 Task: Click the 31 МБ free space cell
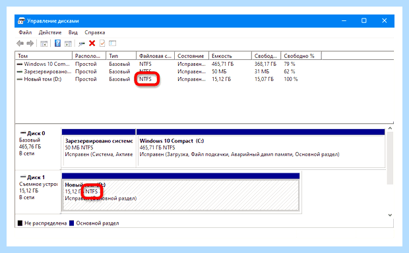click(x=262, y=72)
